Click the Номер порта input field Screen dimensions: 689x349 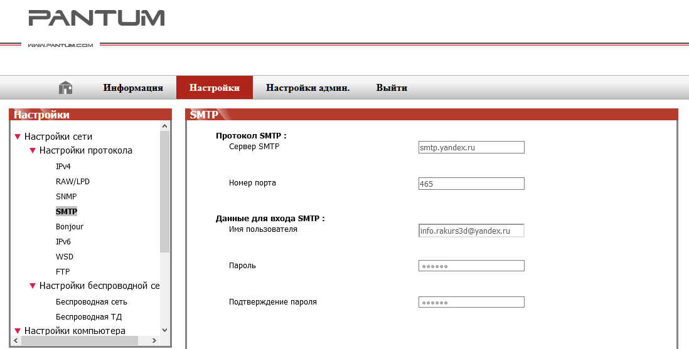(x=471, y=184)
